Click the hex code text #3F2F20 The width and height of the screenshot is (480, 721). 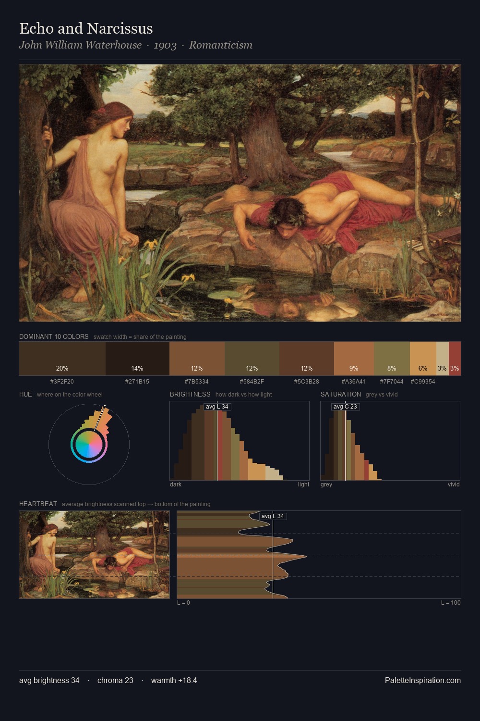(x=62, y=382)
